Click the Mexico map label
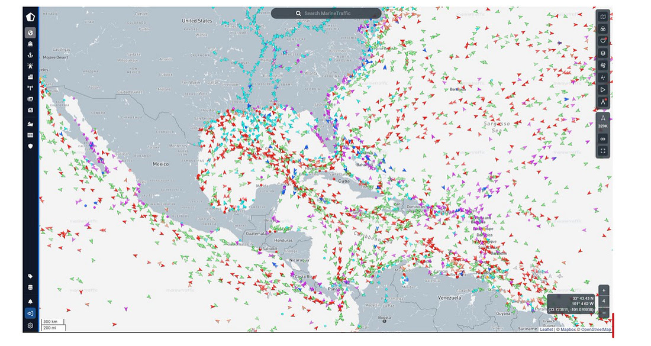 tap(160, 164)
